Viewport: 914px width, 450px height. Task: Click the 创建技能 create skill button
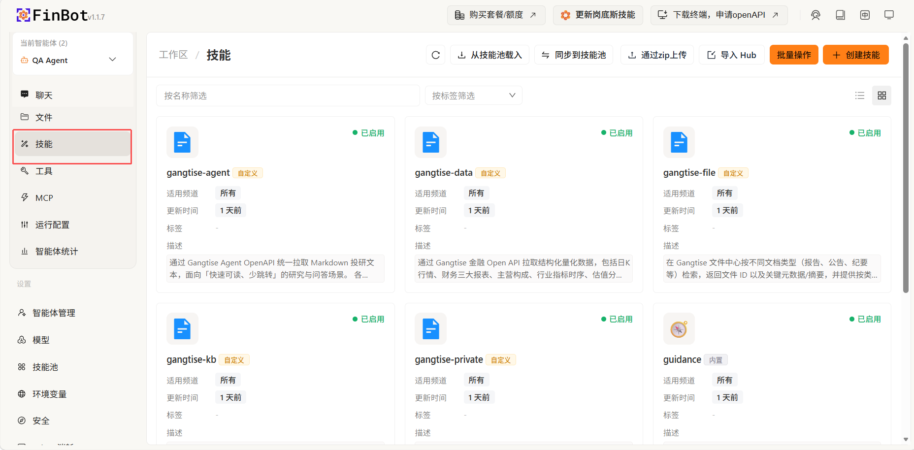(856, 55)
